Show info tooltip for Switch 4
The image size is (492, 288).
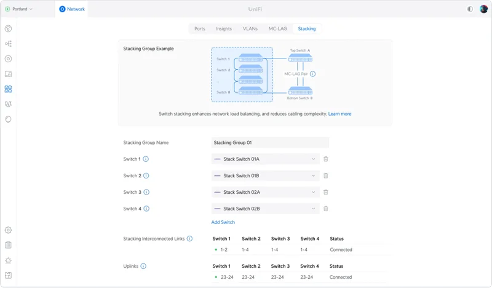click(146, 209)
